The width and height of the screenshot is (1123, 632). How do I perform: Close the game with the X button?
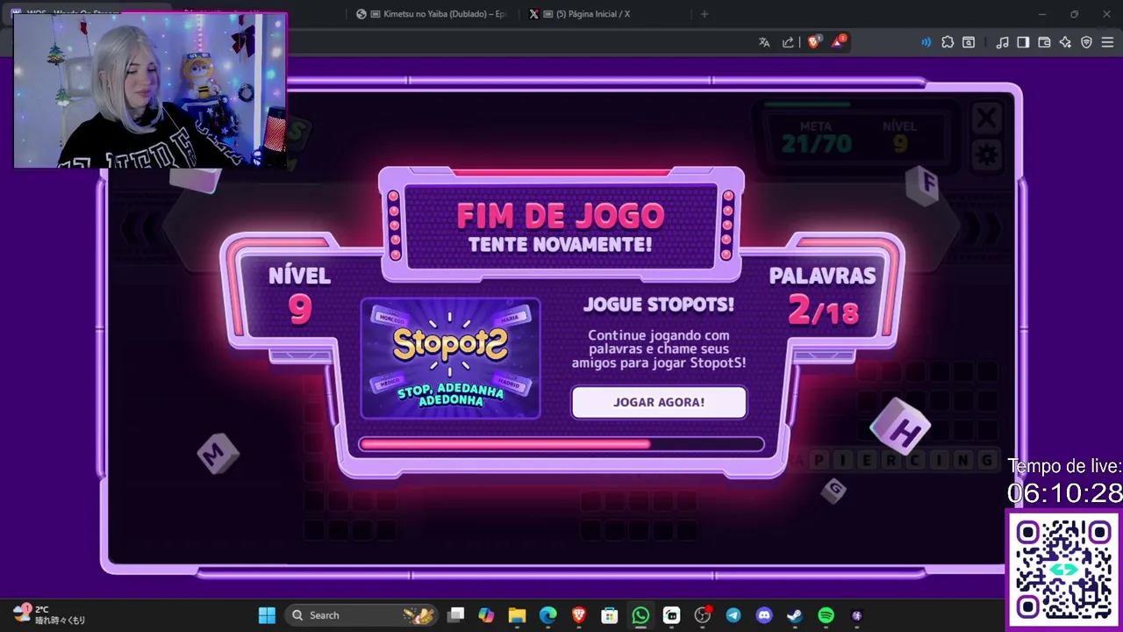coord(986,118)
